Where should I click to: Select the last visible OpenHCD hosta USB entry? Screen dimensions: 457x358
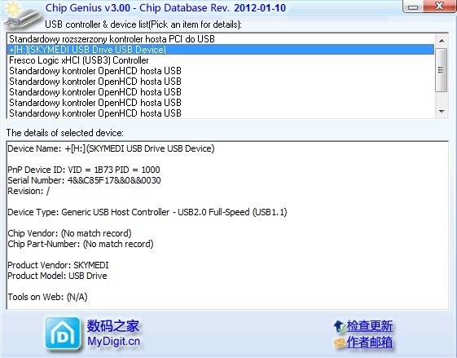tap(220, 113)
